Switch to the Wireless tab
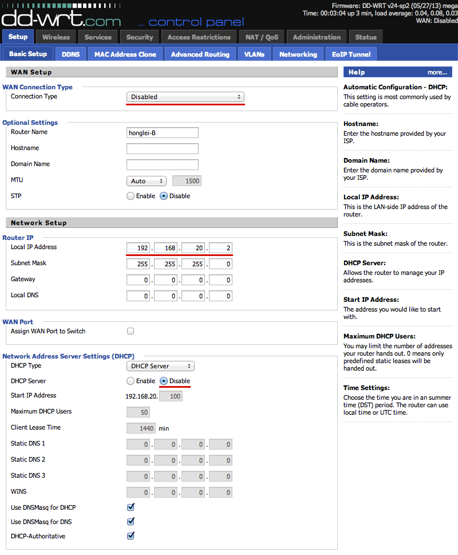 click(x=56, y=37)
